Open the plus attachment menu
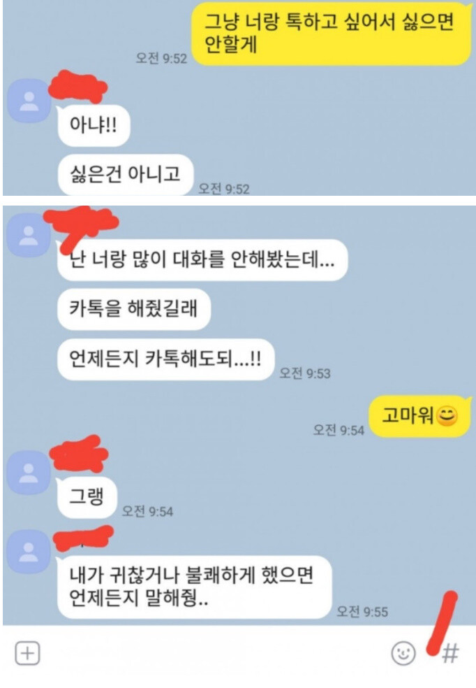This screenshot has height=688, width=476. click(28, 653)
